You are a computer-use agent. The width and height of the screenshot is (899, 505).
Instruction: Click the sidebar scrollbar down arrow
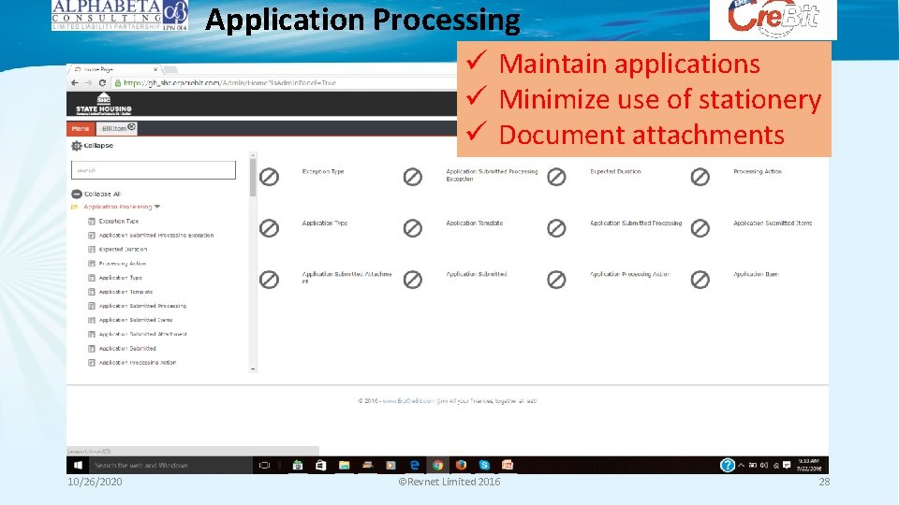(253, 369)
